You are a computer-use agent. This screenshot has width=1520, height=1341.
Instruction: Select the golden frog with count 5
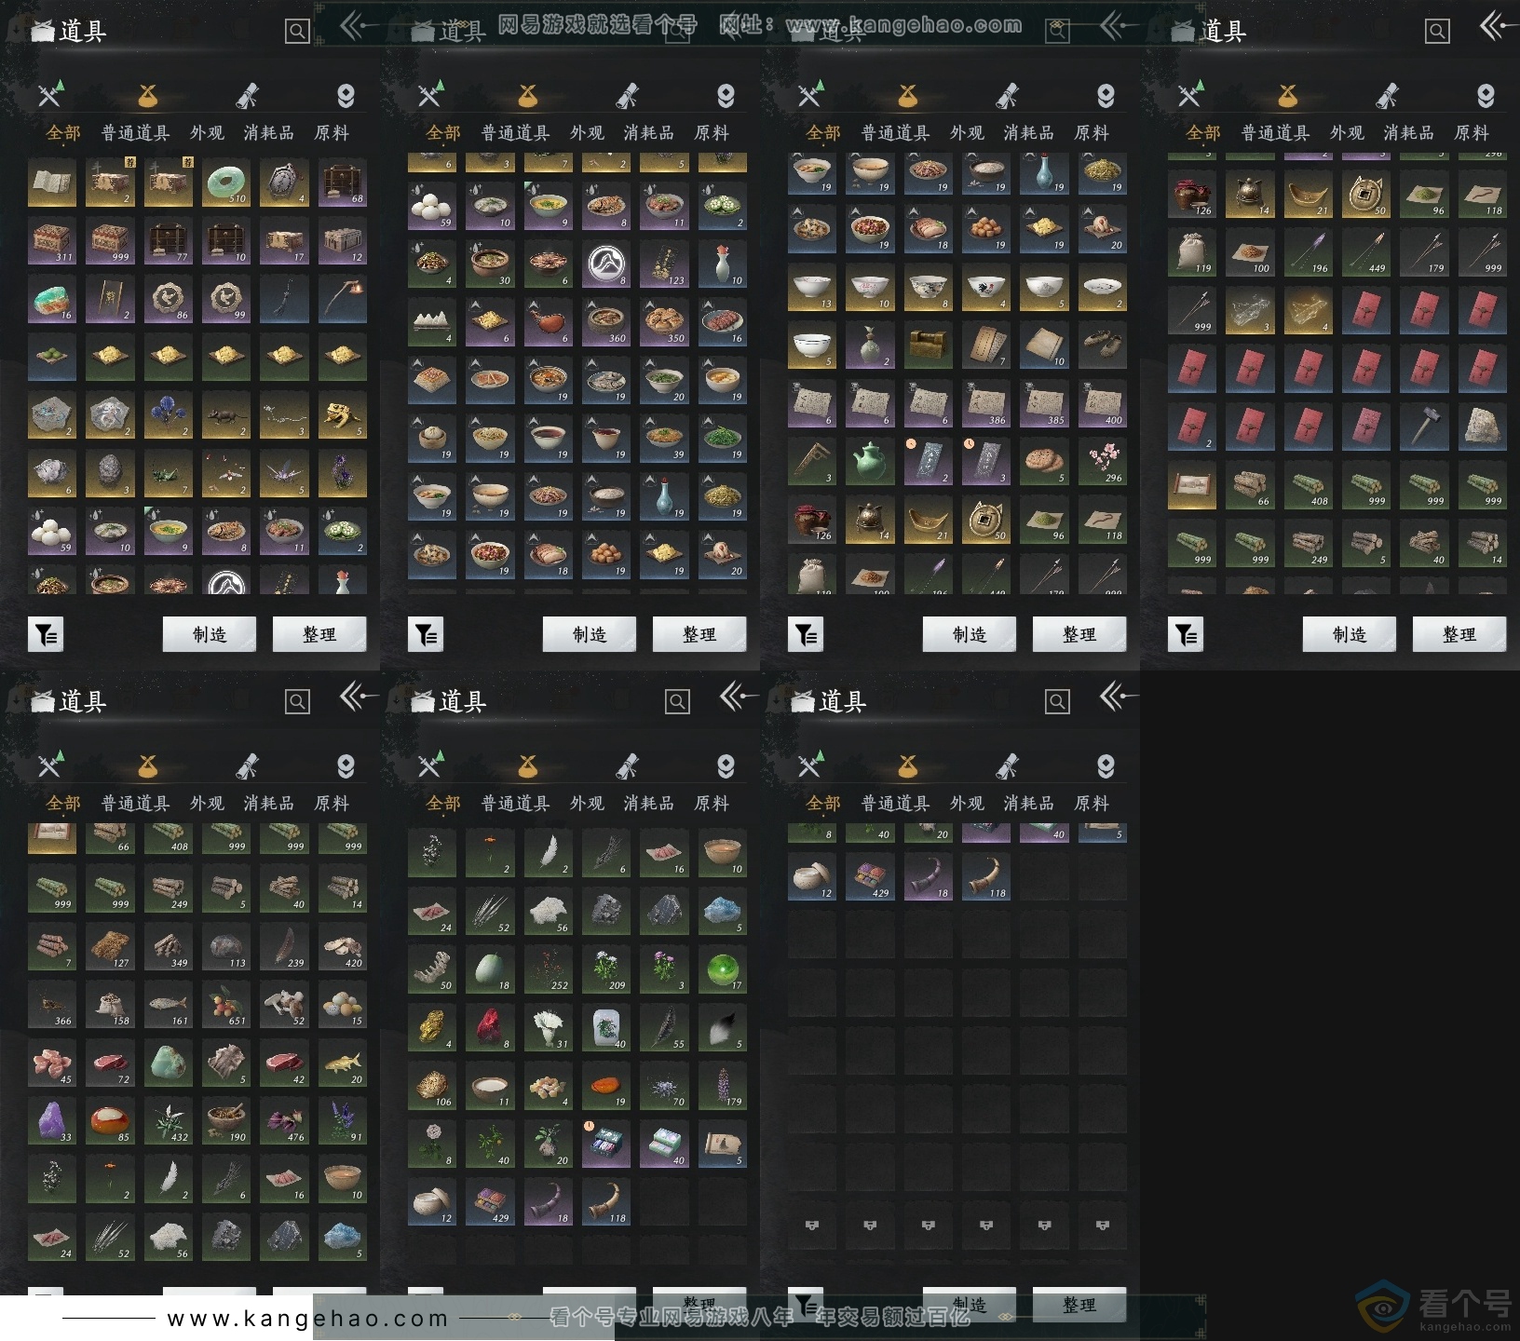tap(343, 415)
